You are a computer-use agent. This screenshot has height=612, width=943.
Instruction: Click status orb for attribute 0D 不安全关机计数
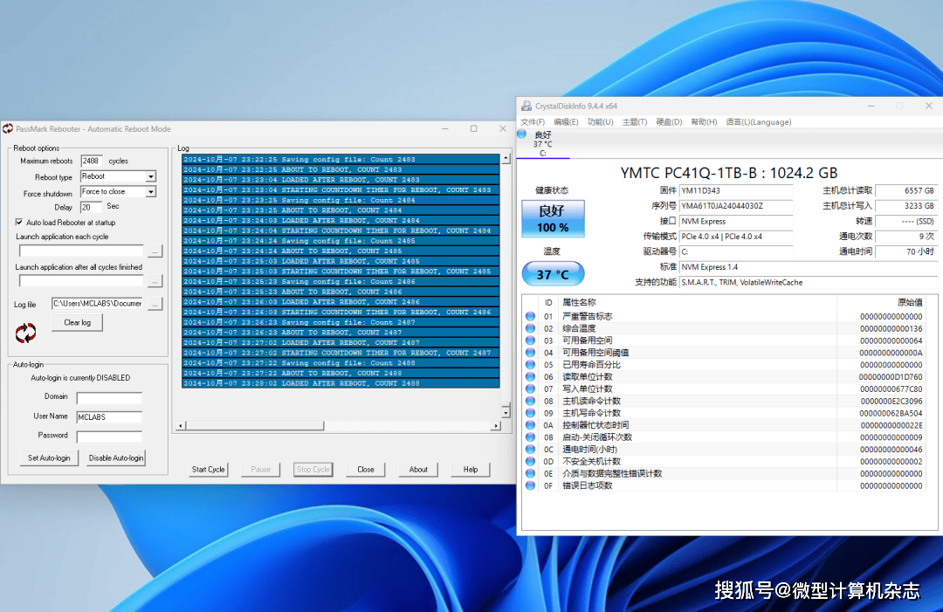[x=531, y=461]
